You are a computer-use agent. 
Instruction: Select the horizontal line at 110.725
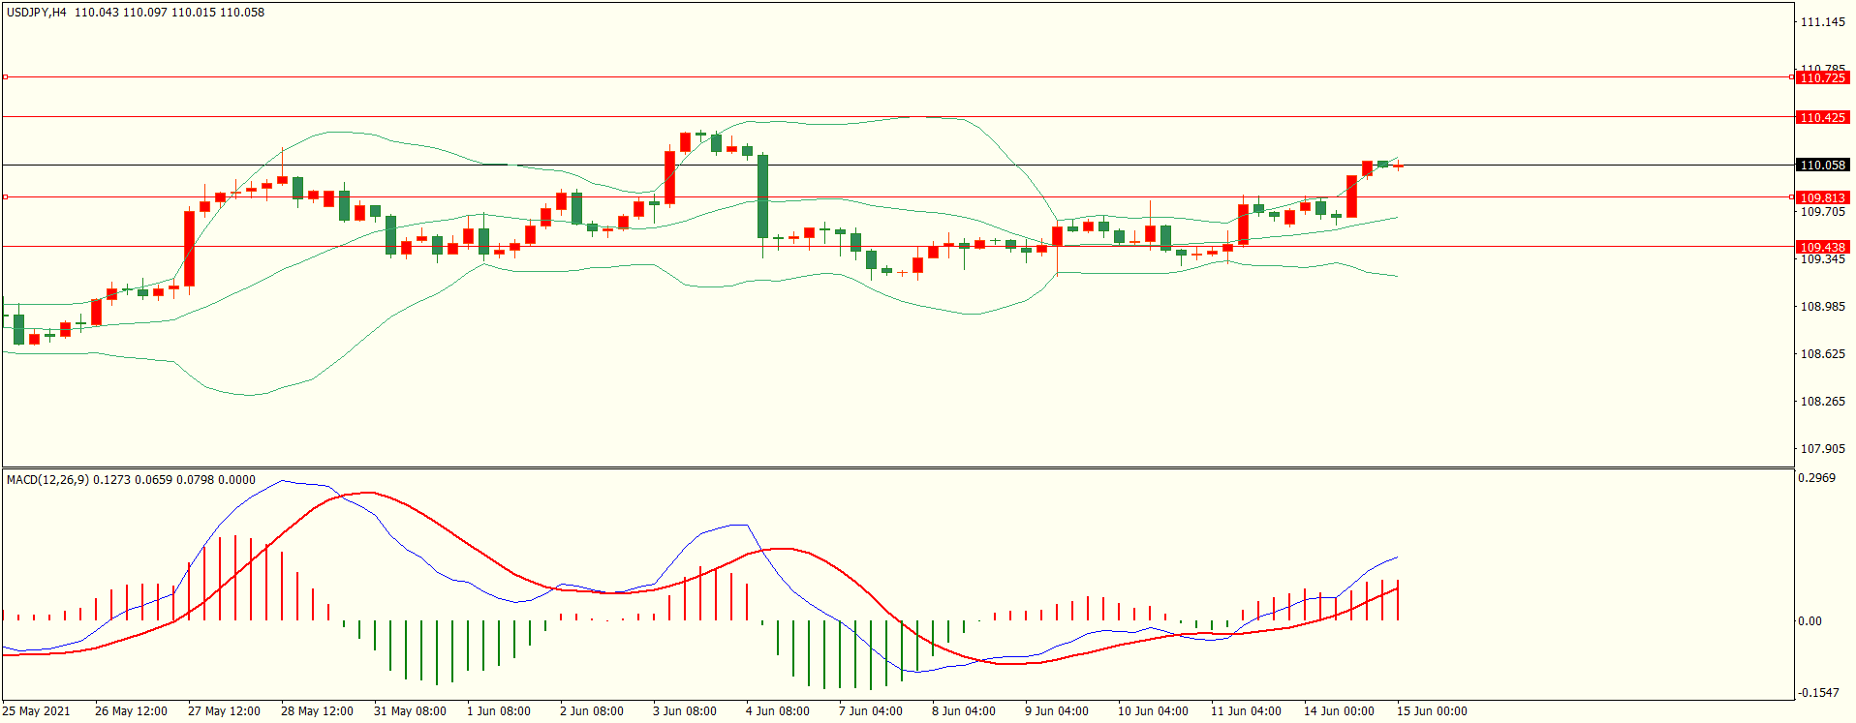898,76
